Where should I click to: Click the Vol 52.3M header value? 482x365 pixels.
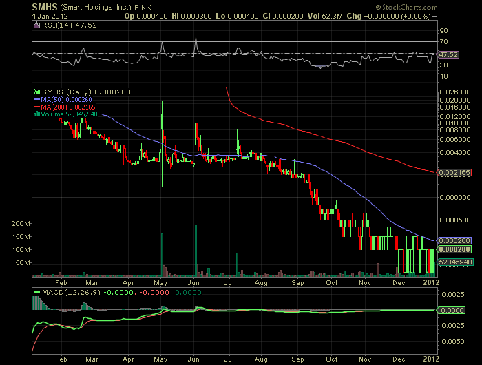click(325, 17)
